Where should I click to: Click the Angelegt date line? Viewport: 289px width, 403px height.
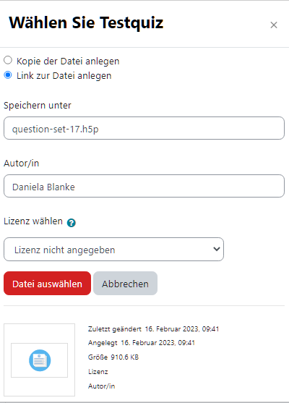(142, 343)
